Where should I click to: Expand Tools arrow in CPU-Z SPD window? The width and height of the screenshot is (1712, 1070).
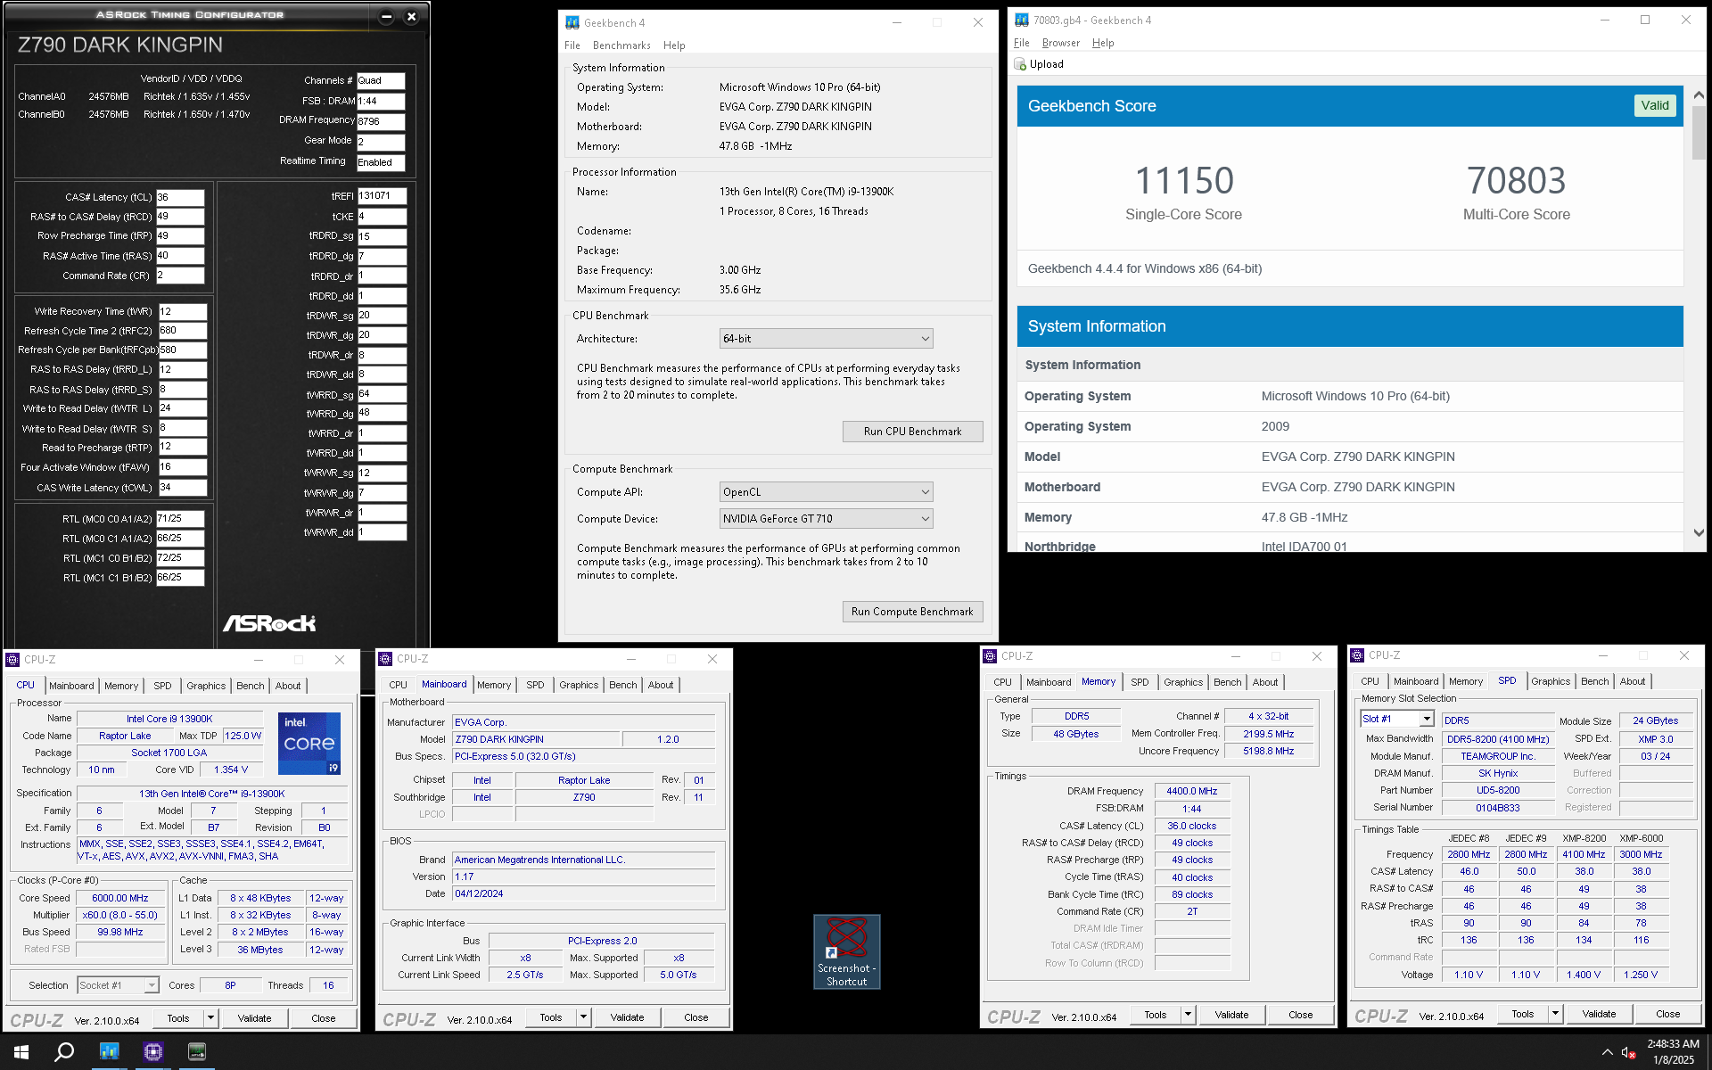click(1555, 1014)
